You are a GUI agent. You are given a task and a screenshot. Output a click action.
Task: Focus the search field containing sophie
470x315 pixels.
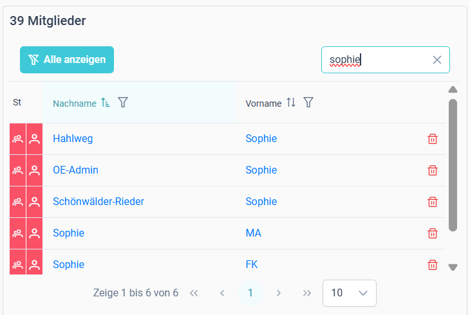pos(386,60)
